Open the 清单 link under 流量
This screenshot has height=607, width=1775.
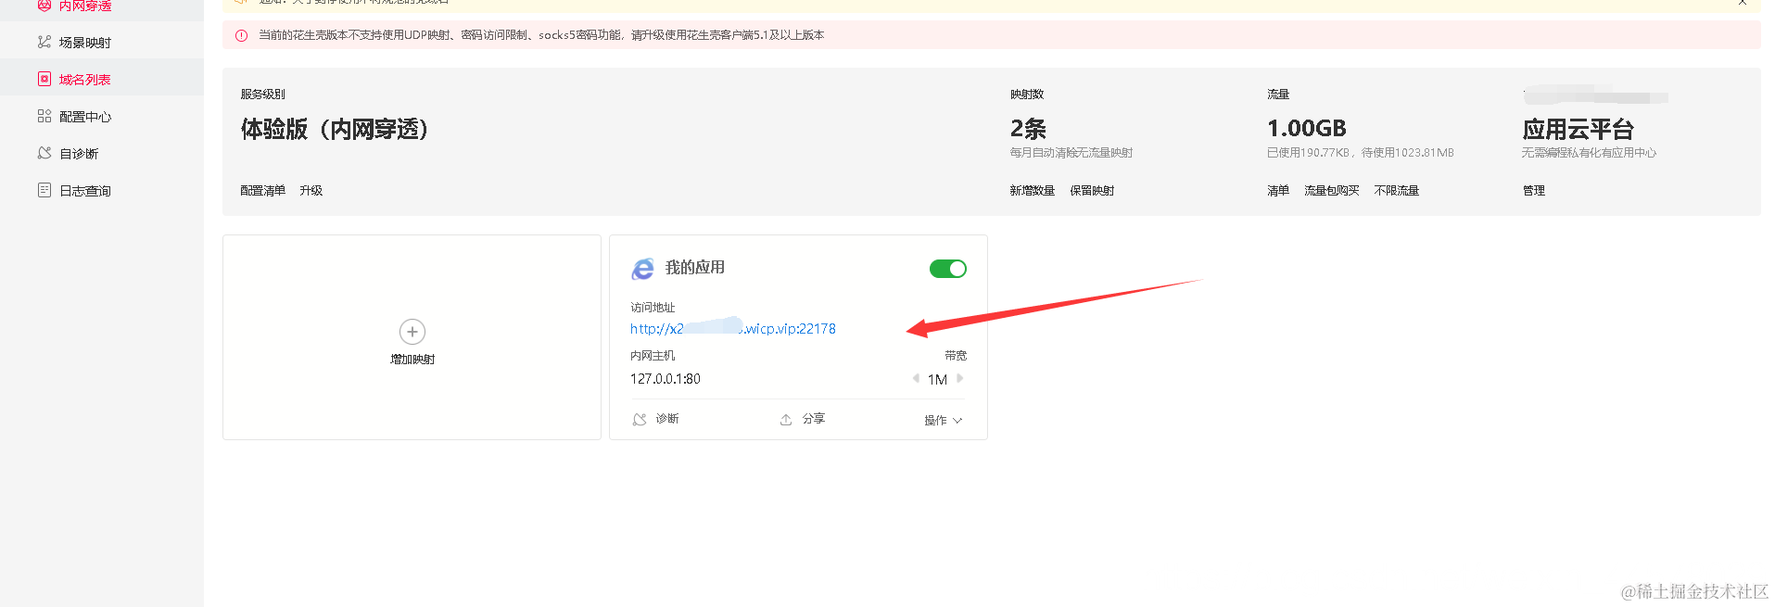pos(1278,191)
